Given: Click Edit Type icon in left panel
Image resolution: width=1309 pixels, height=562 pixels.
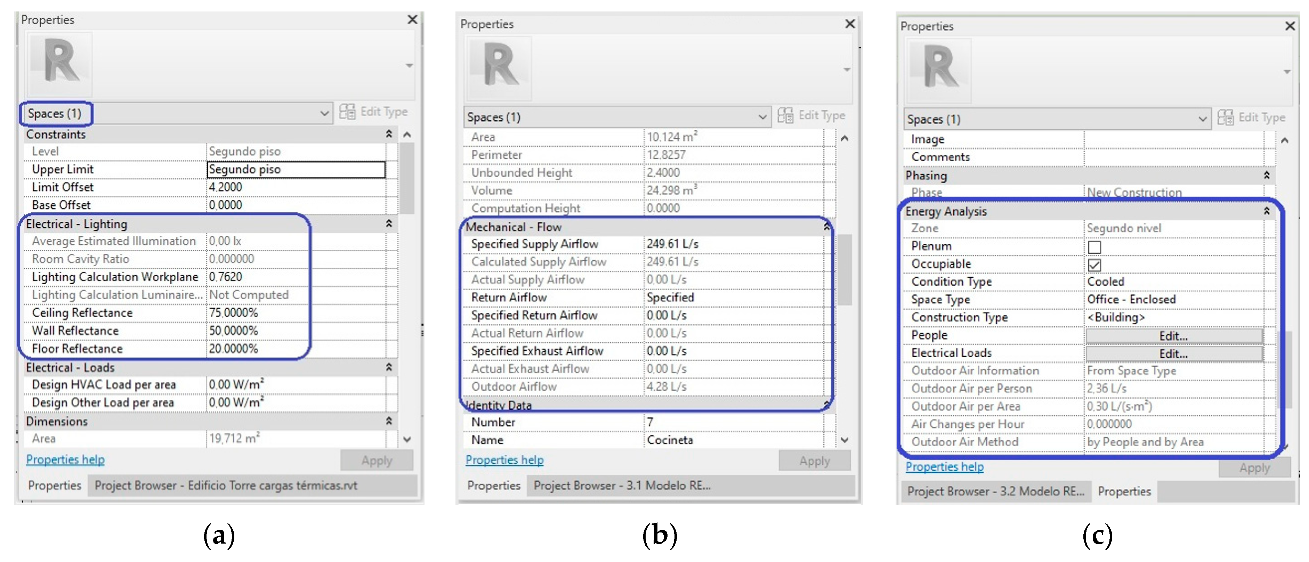Looking at the screenshot, I should pyautogui.click(x=348, y=111).
